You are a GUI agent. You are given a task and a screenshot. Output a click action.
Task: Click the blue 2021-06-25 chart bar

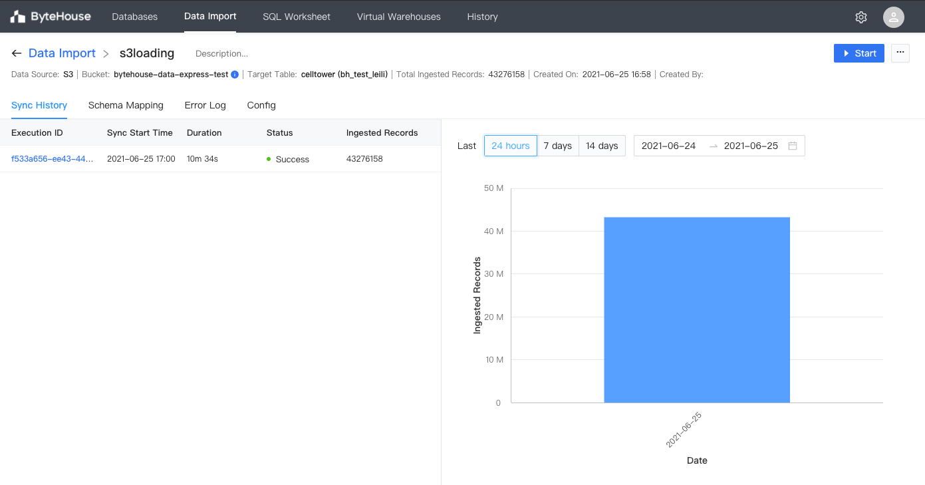point(697,310)
